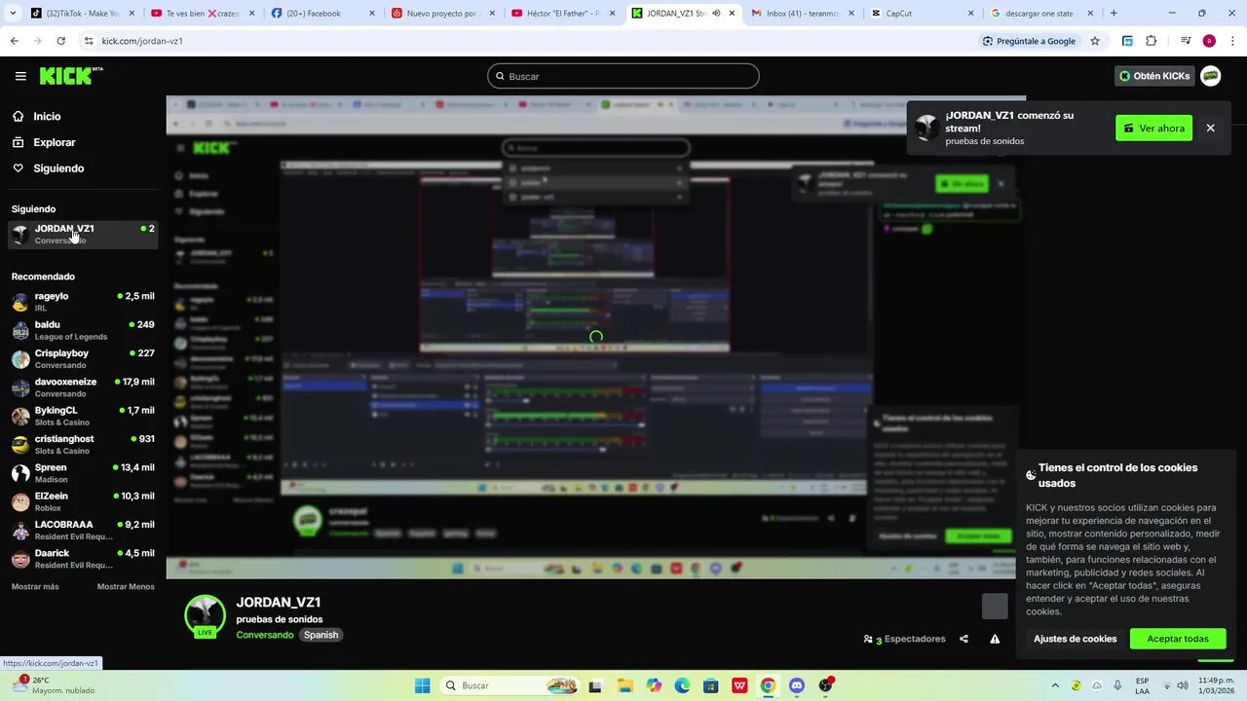The height and width of the screenshot is (701, 1247).
Task: Open File Explorer from the taskbar
Action: [624, 685]
